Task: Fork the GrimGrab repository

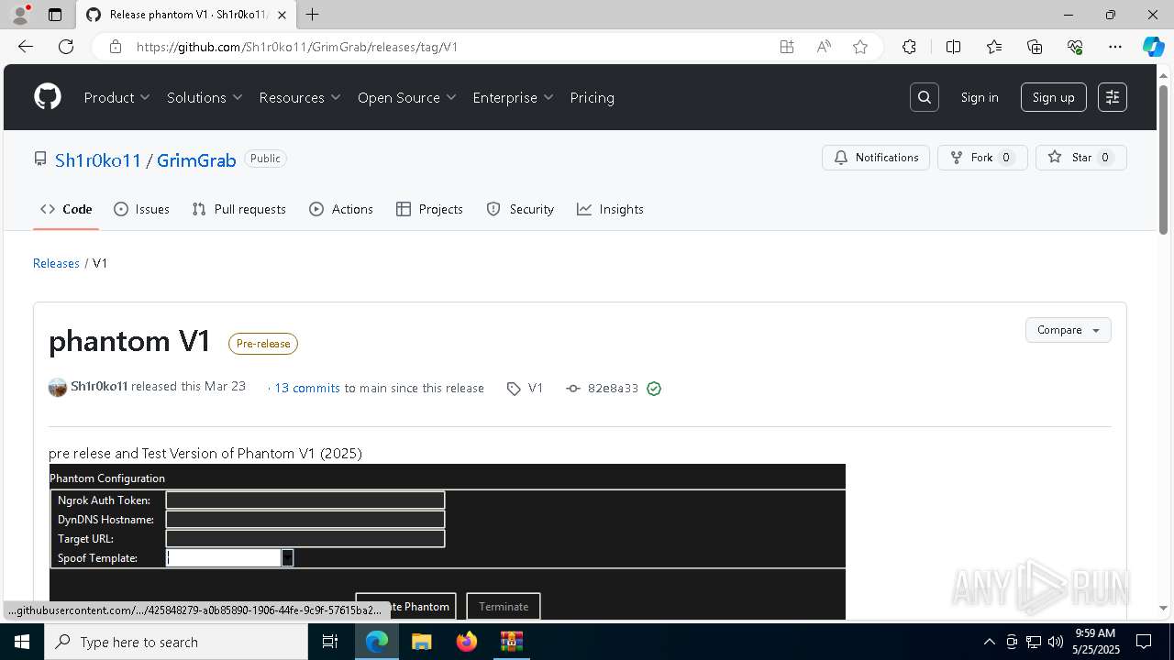Action: (982, 158)
